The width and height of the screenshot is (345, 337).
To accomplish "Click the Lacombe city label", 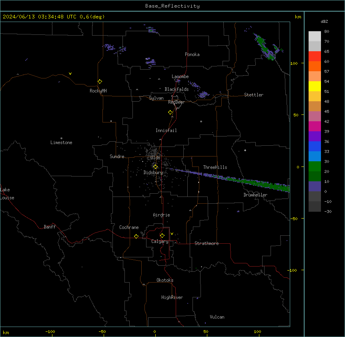I will point(180,76).
